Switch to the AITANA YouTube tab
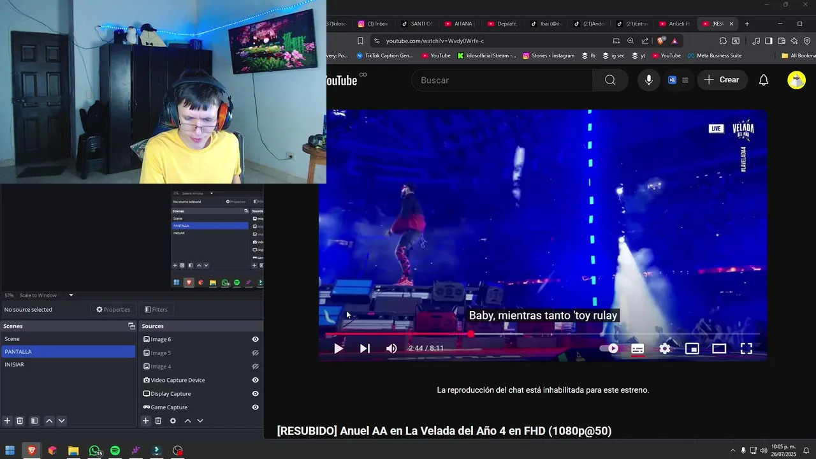Screen dimensions: 816x459 pyautogui.click(x=460, y=24)
